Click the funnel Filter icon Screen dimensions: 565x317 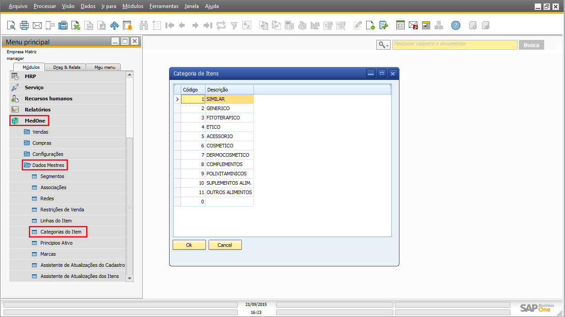[x=233, y=25]
